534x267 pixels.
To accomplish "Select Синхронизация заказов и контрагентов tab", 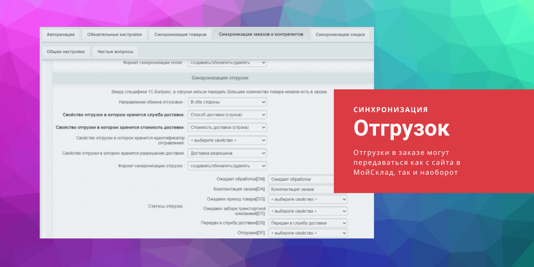I will click(x=261, y=35).
